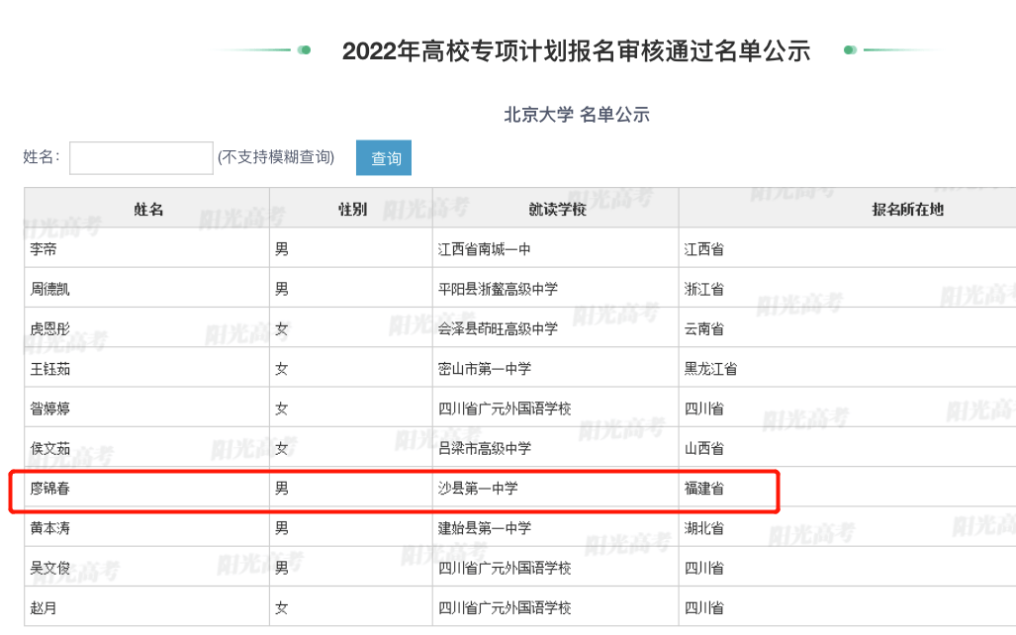Select the 性别 column header
The width and height of the screenshot is (1016, 635).
pos(349,207)
